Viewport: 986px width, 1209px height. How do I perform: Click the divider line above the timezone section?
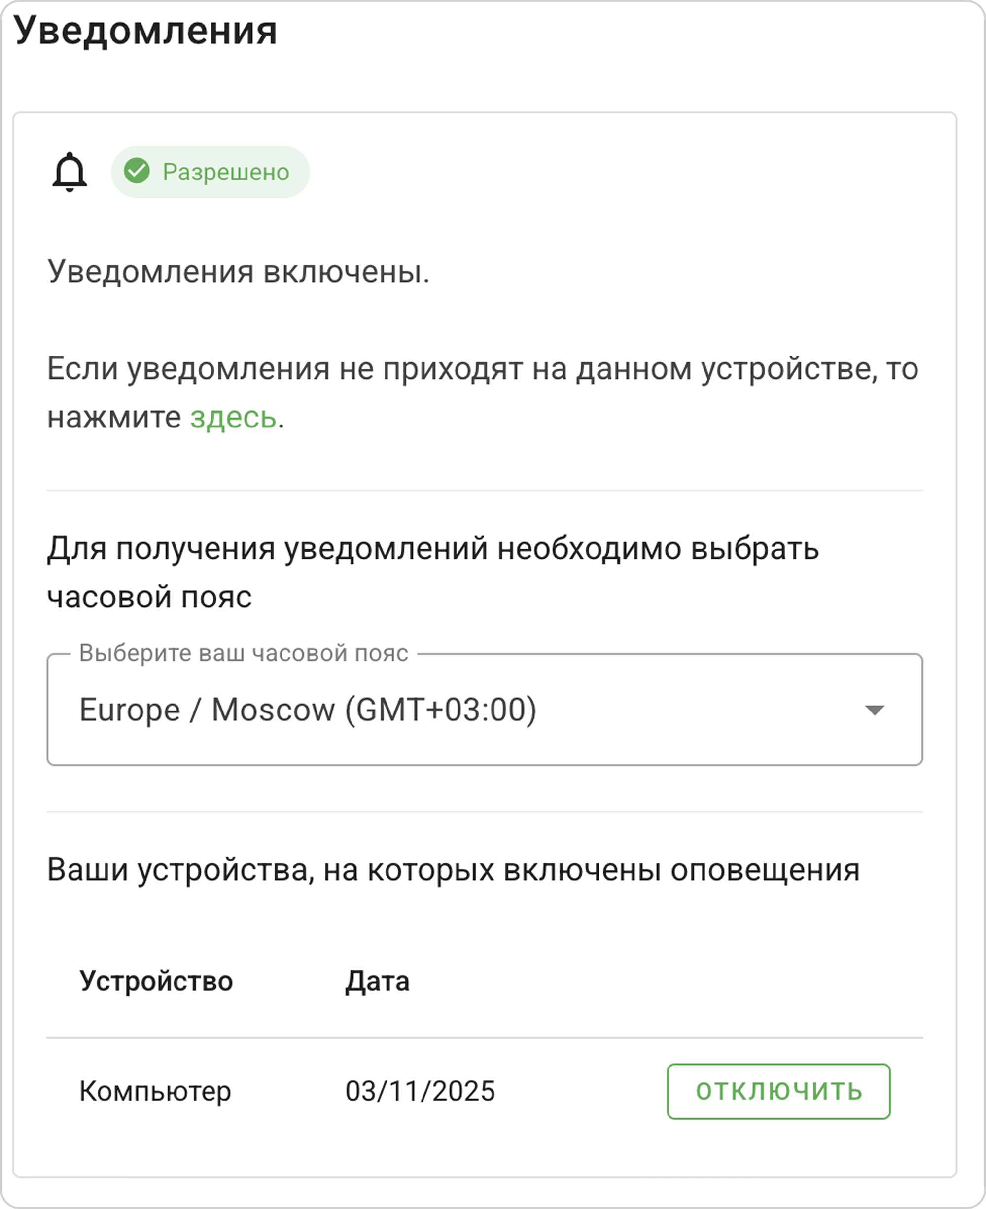pos(485,490)
